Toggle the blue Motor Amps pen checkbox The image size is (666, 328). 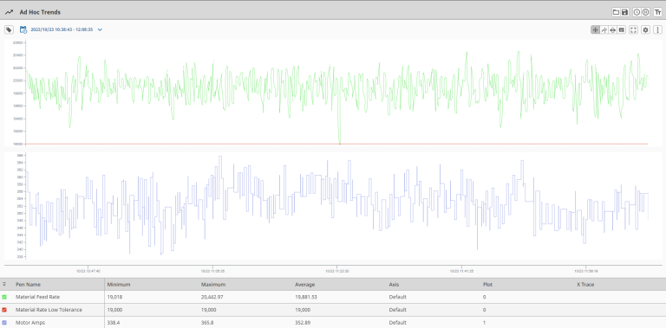(4, 323)
